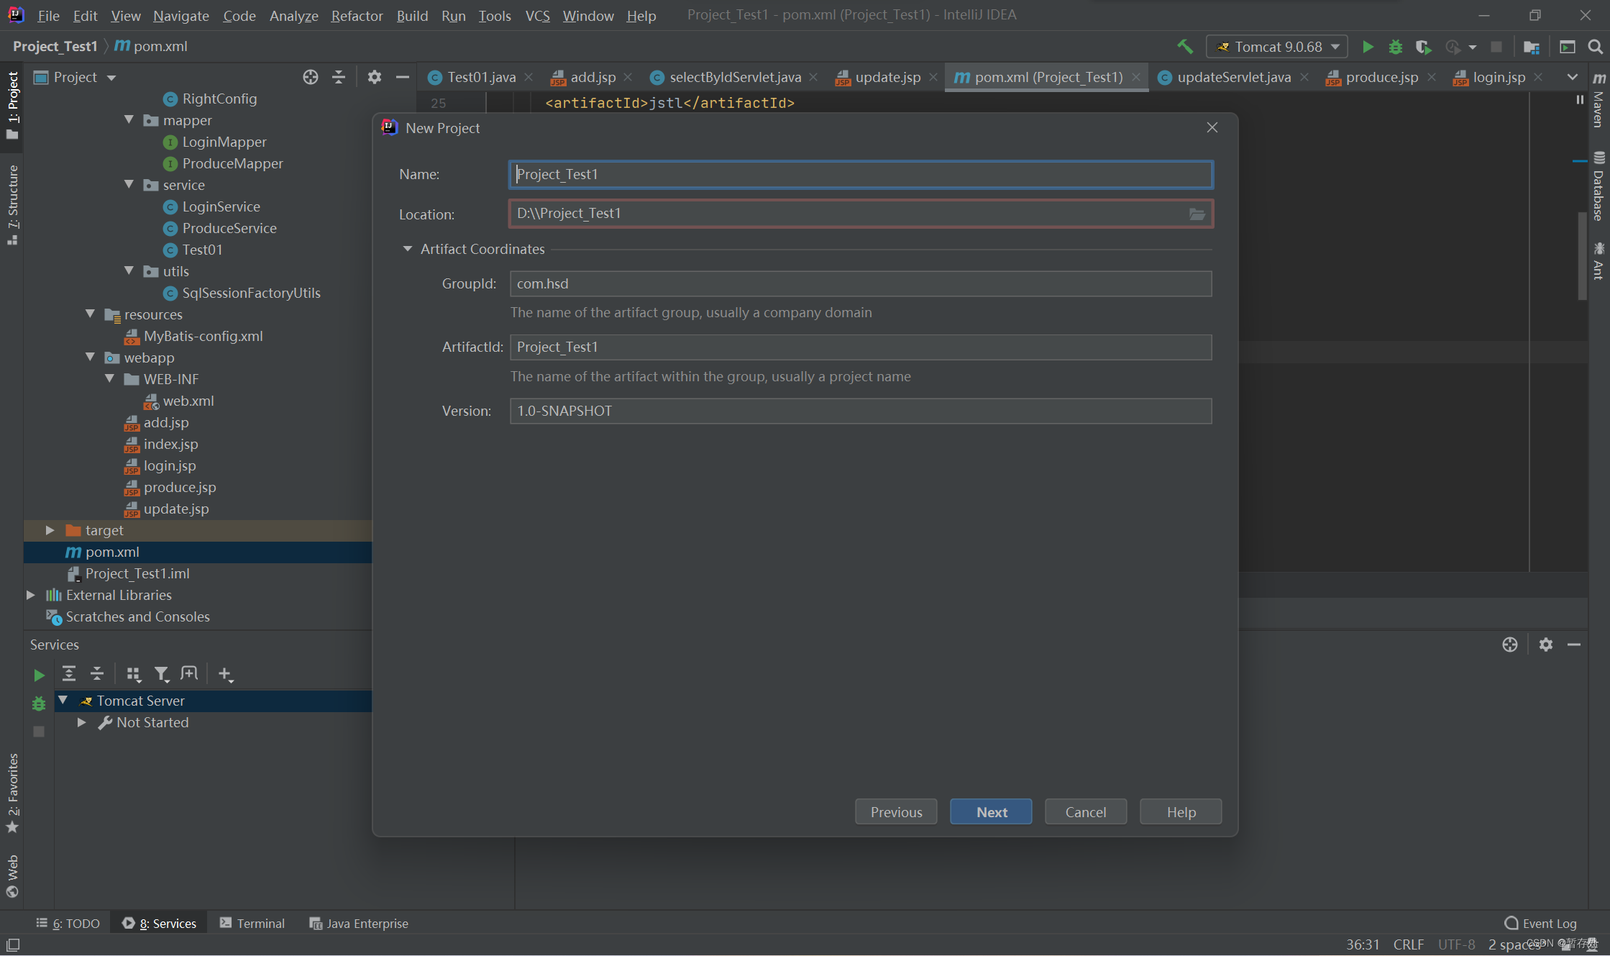The width and height of the screenshot is (1610, 956).
Task: Open Structure tool window on left strip
Action: tap(12, 204)
